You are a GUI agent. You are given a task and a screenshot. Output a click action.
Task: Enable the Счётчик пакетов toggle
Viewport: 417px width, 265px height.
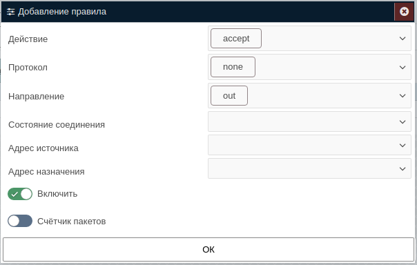(20, 221)
